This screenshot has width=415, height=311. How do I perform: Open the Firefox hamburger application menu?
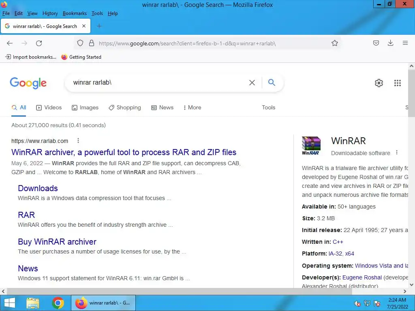click(405, 43)
